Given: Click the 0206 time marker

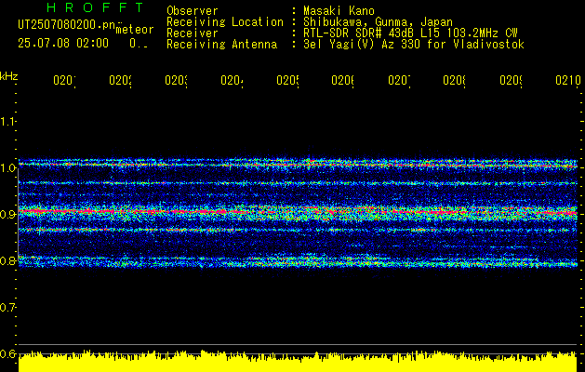Looking at the screenshot, I should 343,80.
